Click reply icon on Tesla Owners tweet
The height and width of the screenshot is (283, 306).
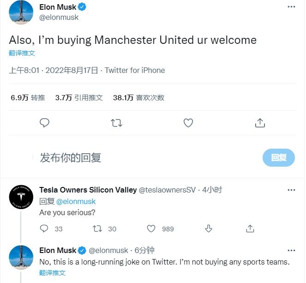coord(44,229)
